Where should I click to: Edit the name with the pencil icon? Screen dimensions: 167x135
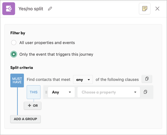pos(50,9)
